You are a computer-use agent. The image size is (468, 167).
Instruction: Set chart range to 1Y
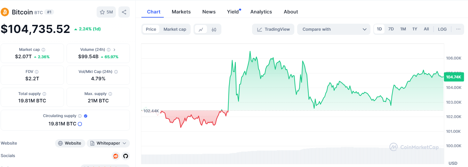[x=415, y=29]
